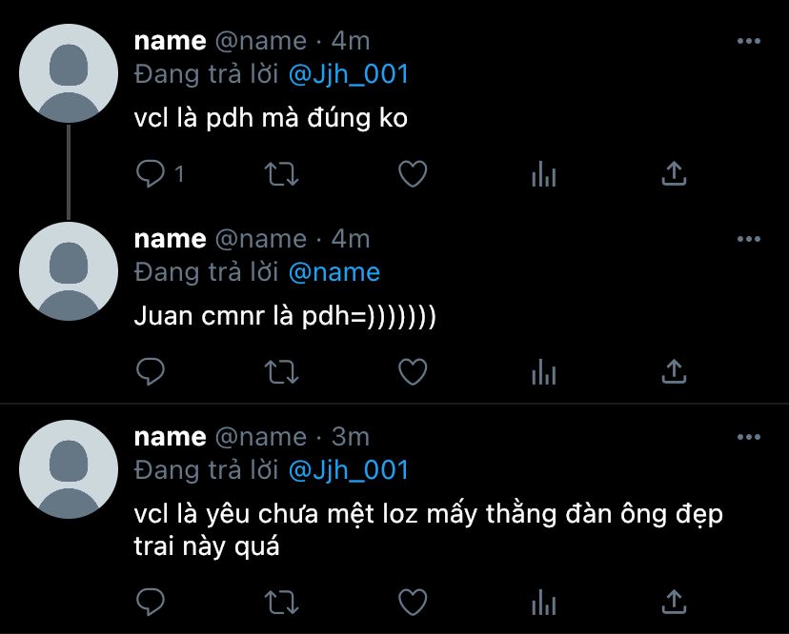View analytics for the first tweet
The width and height of the screenshot is (789, 634).
point(544,174)
